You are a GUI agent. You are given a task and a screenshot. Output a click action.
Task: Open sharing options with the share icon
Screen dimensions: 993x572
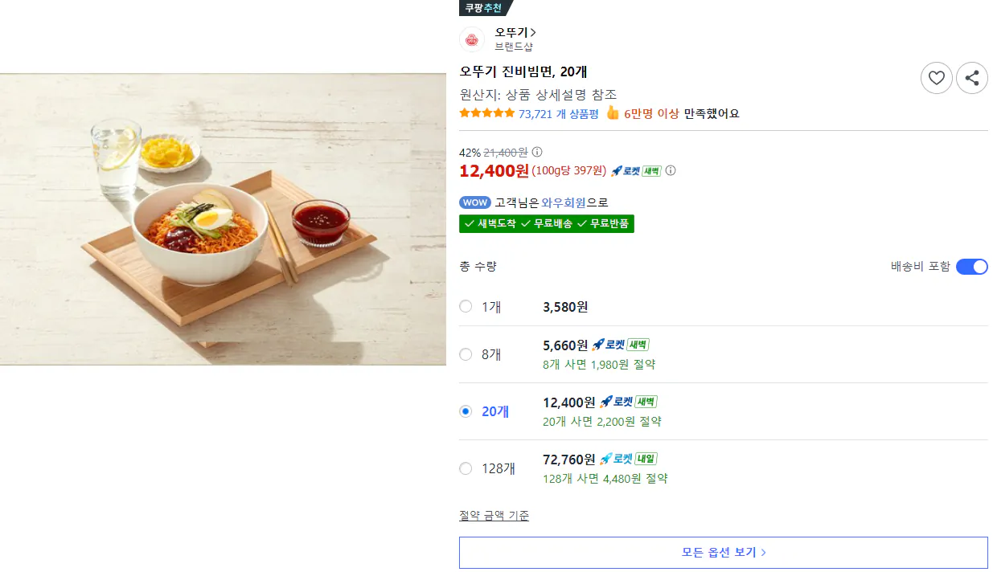972,78
